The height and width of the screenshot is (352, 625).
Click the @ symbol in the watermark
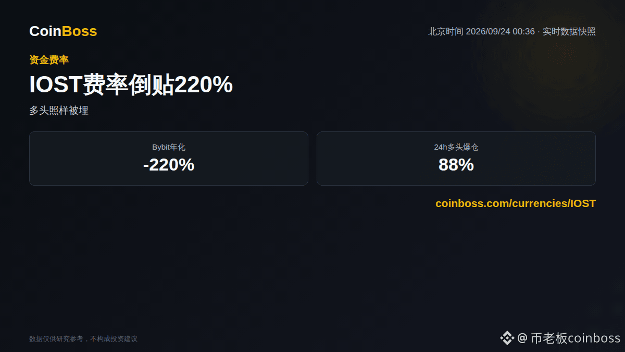point(522,338)
